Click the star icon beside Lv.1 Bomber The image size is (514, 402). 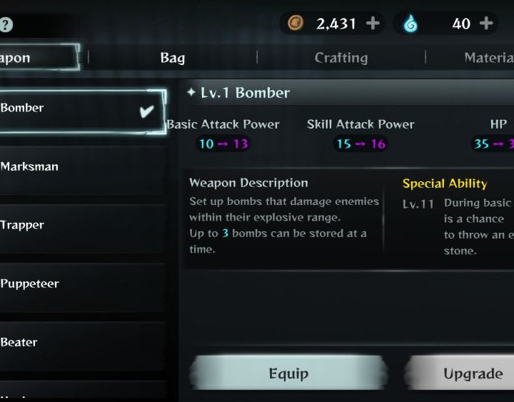pos(191,92)
